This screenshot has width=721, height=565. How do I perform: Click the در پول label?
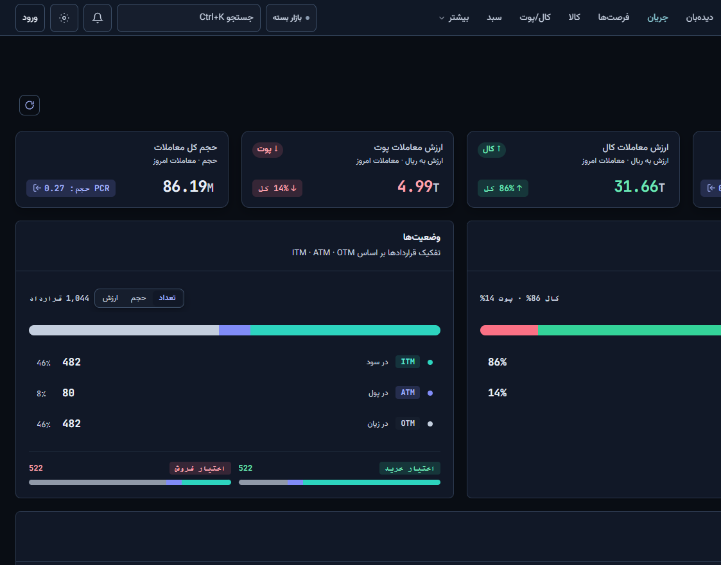point(378,393)
